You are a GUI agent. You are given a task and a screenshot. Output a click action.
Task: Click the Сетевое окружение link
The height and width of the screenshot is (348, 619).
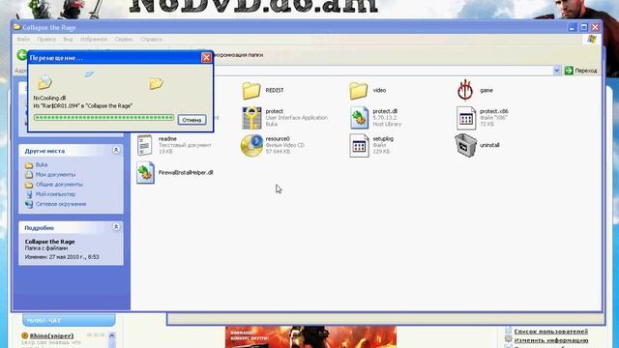pyautogui.click(x=61, y=204)
